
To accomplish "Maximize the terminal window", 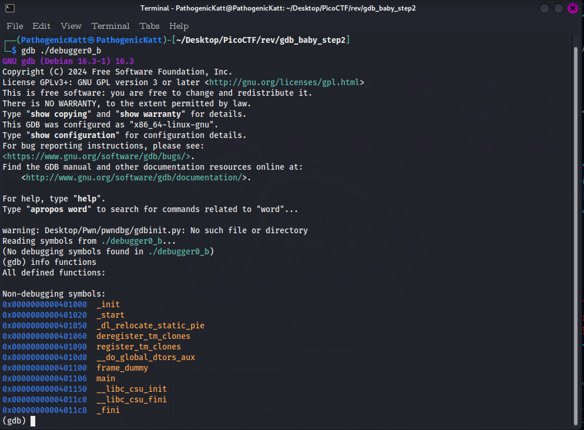I will pos(558,8).
